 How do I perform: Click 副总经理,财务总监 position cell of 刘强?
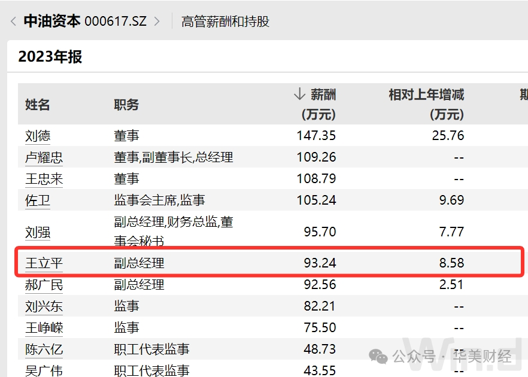(x=174, y=231)
